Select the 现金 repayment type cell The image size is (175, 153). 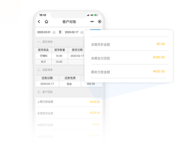69,84
